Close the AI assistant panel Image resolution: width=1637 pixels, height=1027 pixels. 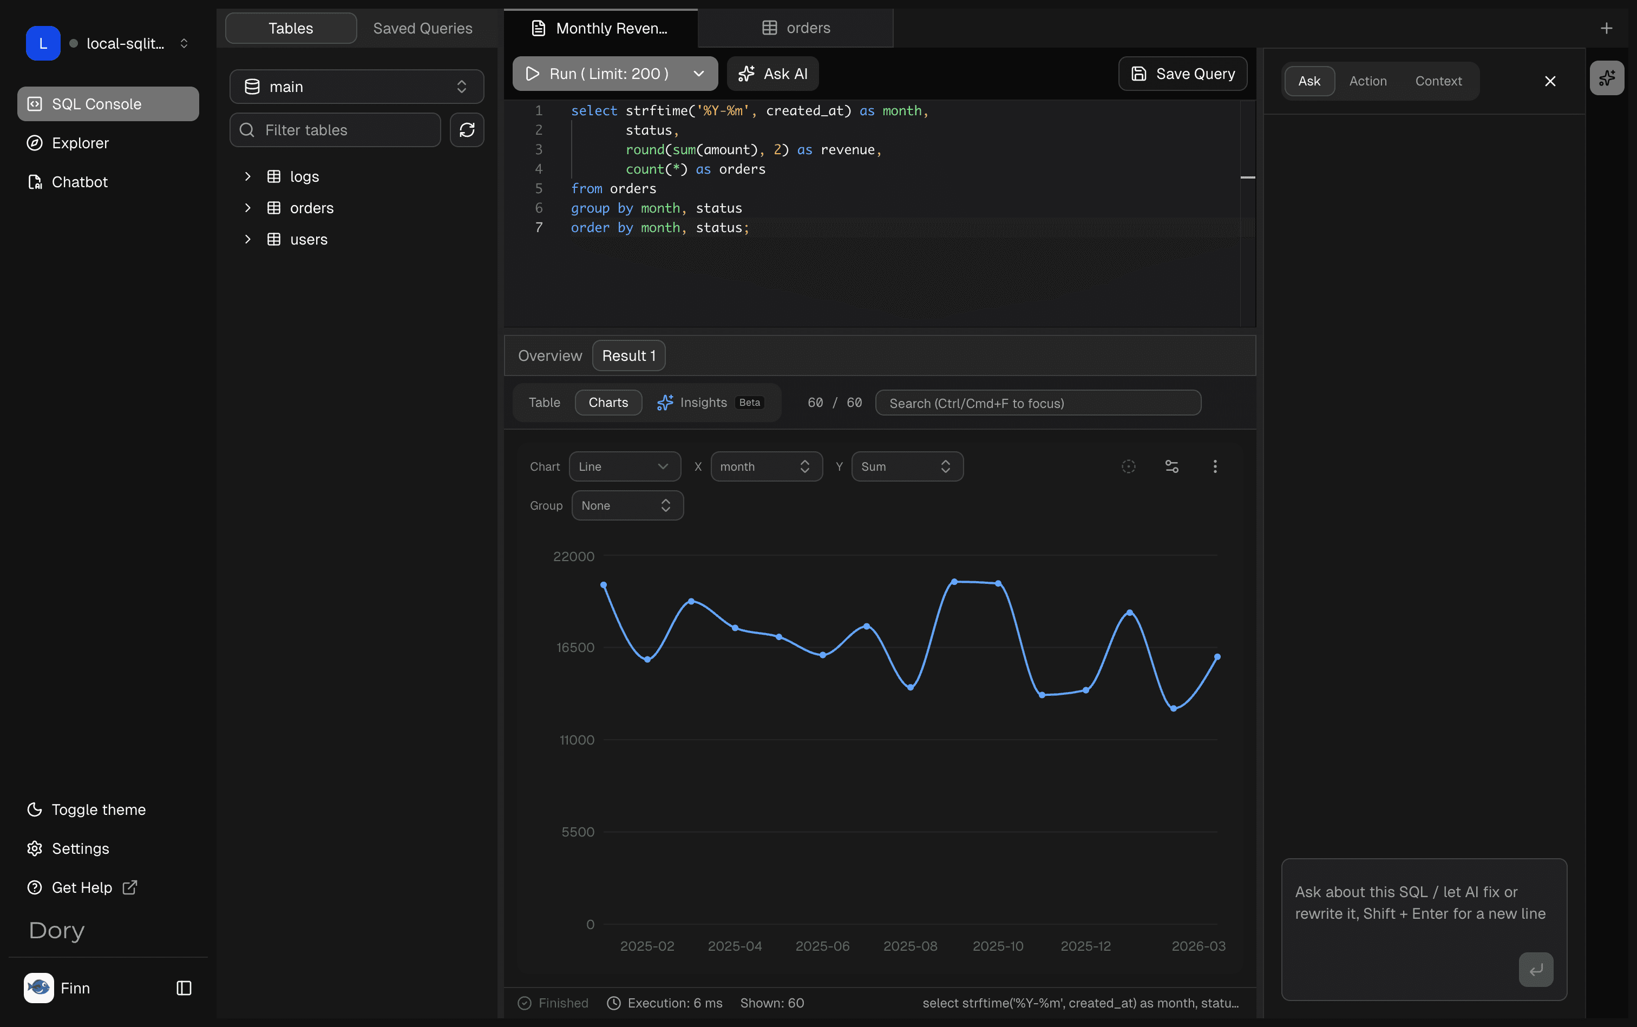point(1550,81)
